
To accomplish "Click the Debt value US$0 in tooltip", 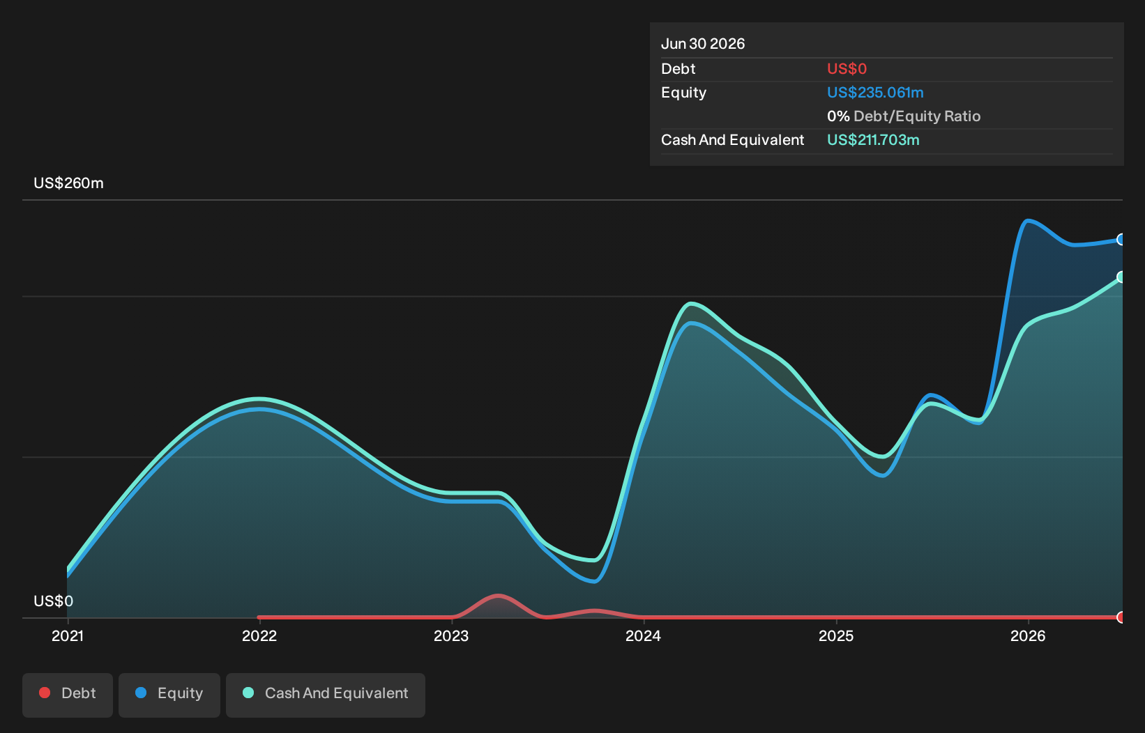I will pos(847,69).
